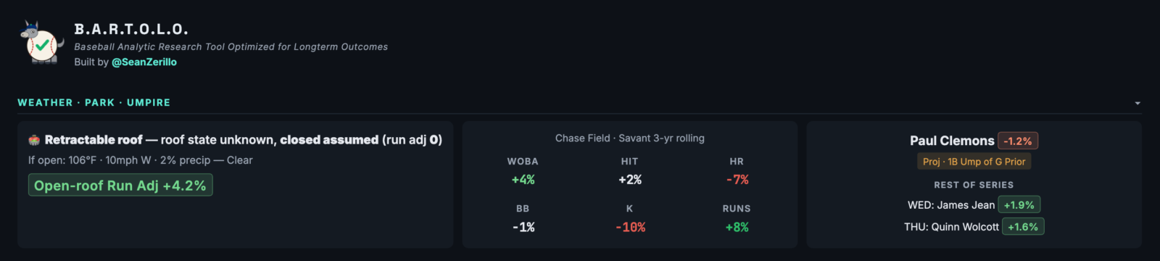1160x261 pixels.
Task: Select the Proj · 1B Ump of G Prior tag
Action: tap(974, 162)
